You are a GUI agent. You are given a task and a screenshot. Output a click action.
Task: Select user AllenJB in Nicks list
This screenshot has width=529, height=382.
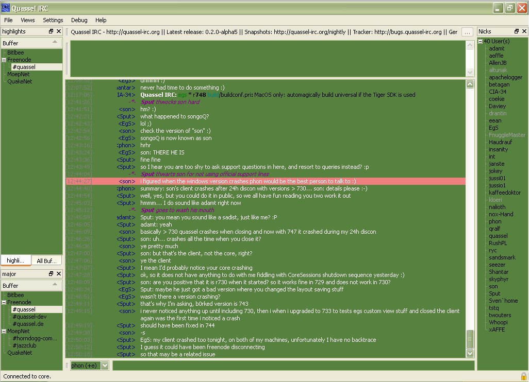click(x=498, y=63)
